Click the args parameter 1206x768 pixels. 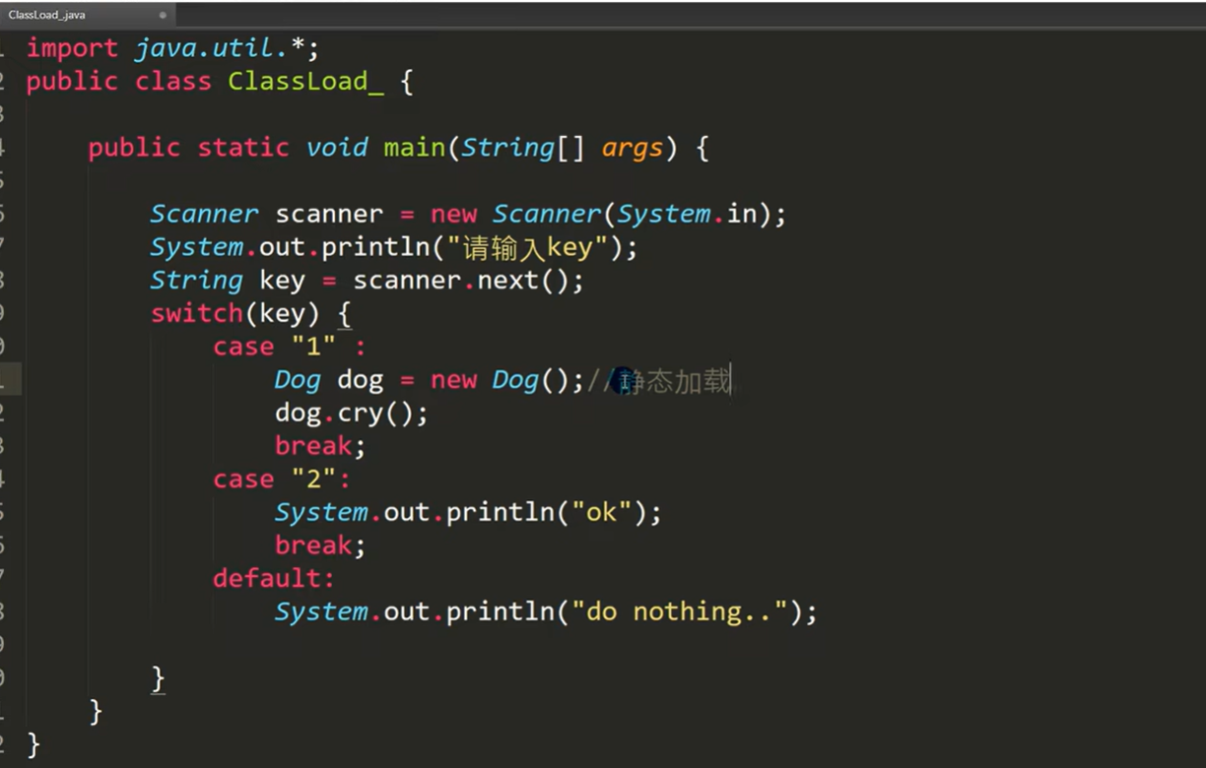click(633, 149)
